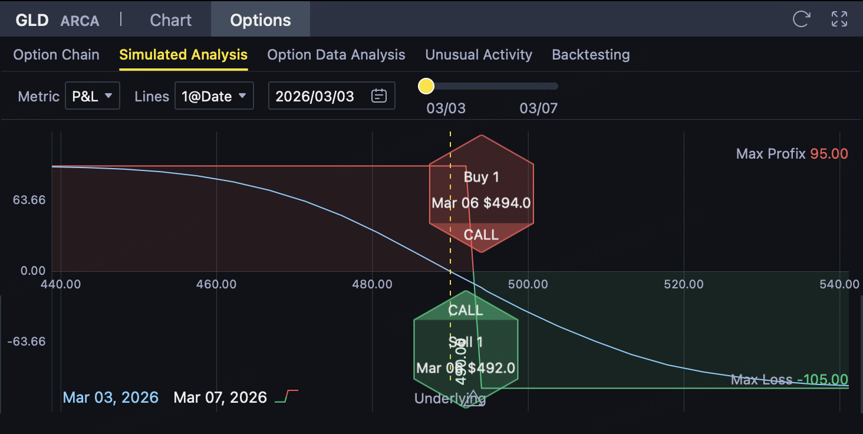Click the fullscreen expand icon

point(839,19)
